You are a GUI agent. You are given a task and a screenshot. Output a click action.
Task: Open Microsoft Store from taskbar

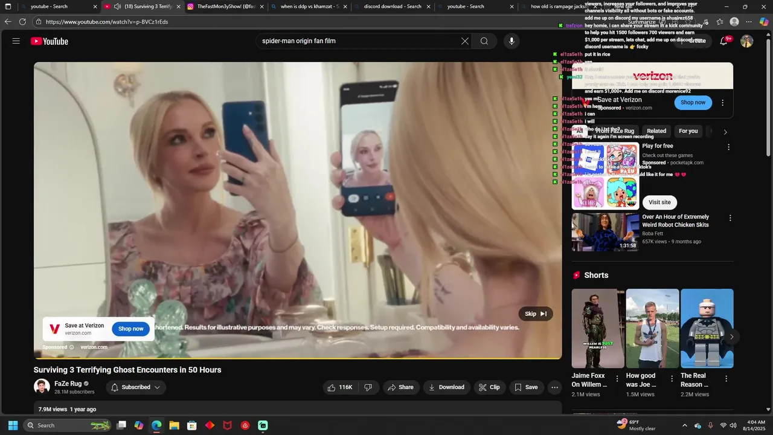192,425
